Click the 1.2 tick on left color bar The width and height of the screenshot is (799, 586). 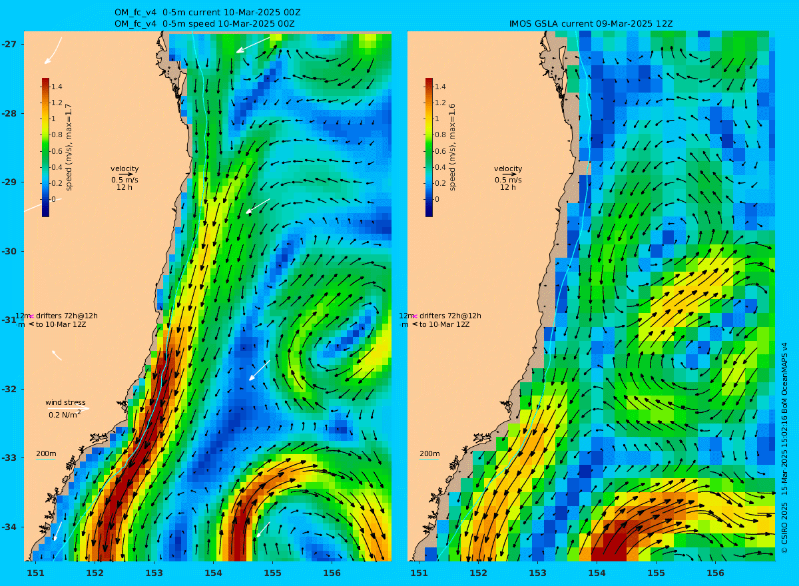(x=57, y=103)
